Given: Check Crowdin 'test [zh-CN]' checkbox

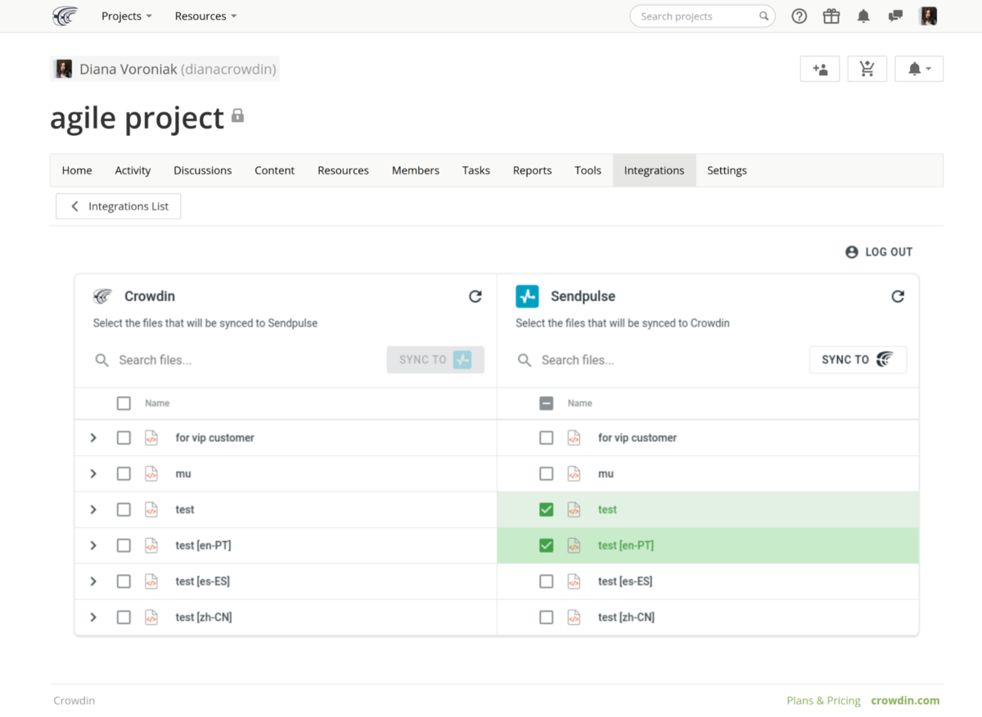Looking at the screenshot, I should [124, 617].
